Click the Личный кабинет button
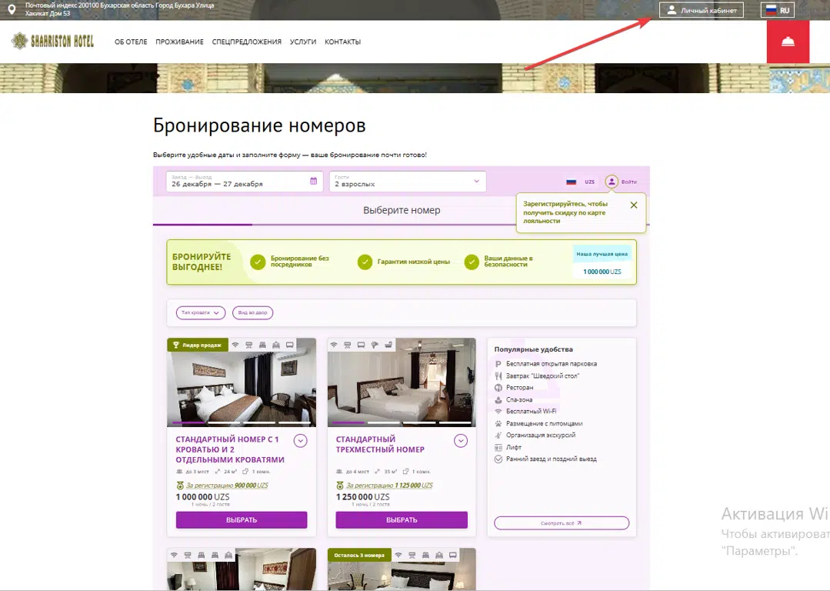 (702, 10)
